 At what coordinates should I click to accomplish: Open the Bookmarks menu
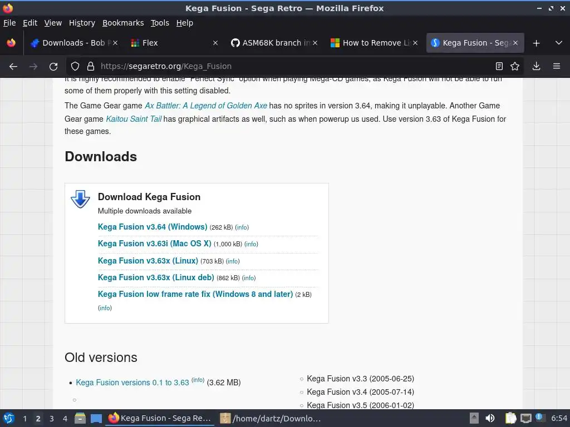click(x=123, y=23)
